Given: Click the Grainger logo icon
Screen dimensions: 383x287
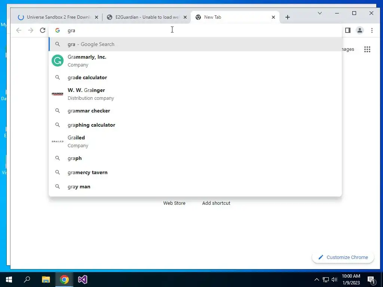Looking at the screenshot, I should click(x=58, y=94).
